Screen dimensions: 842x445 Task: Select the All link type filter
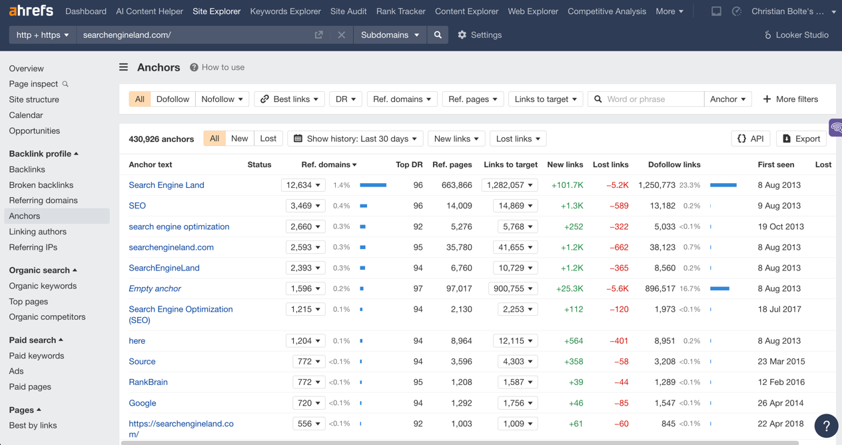(x=139, y=99)
